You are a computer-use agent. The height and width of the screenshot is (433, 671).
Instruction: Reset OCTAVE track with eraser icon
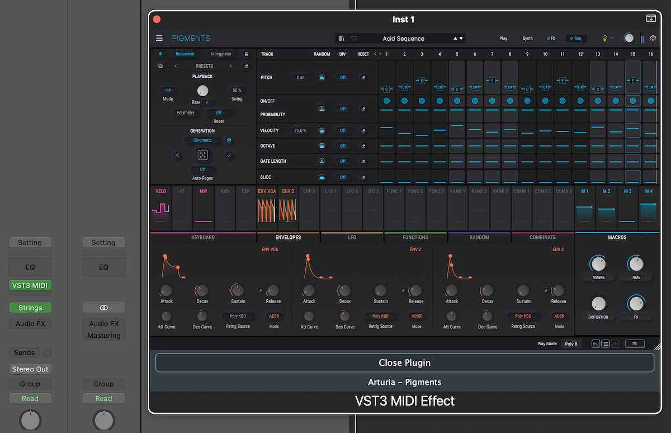363,146
